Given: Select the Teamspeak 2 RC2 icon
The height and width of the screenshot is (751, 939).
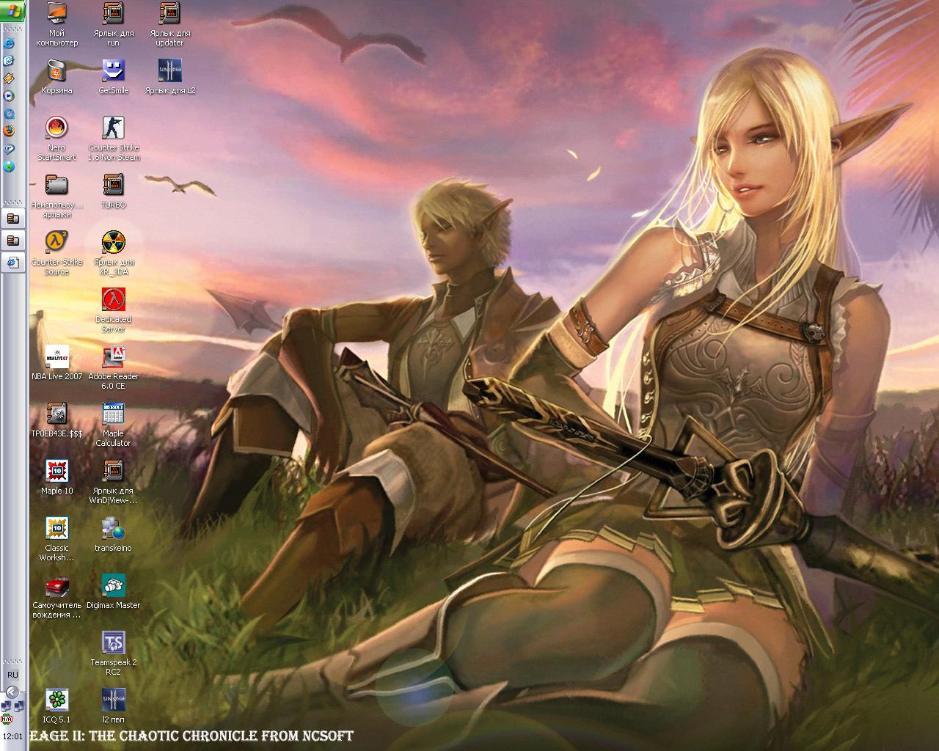Looking at the screenshot, I should [113, 653].
